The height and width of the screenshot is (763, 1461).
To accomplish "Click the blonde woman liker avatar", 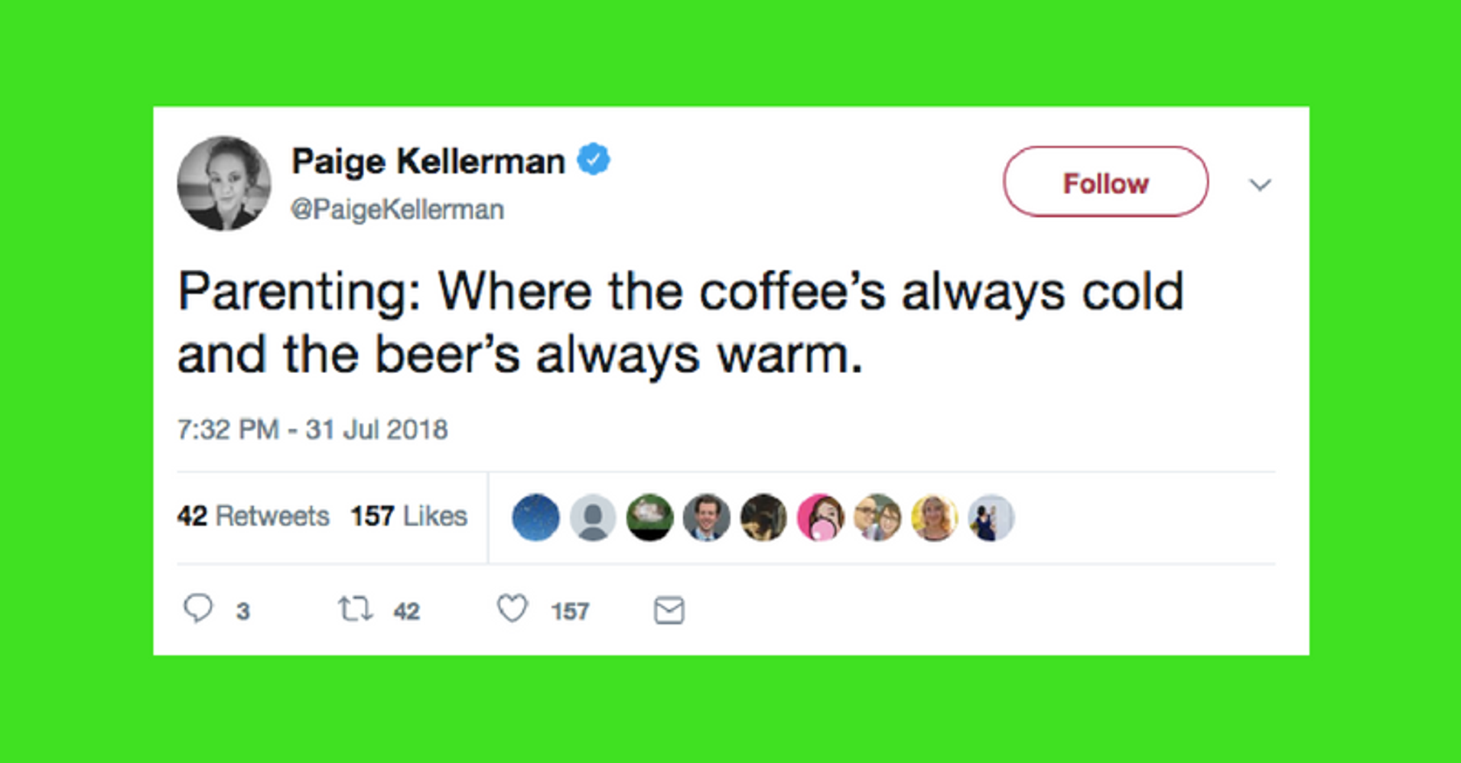I will [x=934, y=518].
